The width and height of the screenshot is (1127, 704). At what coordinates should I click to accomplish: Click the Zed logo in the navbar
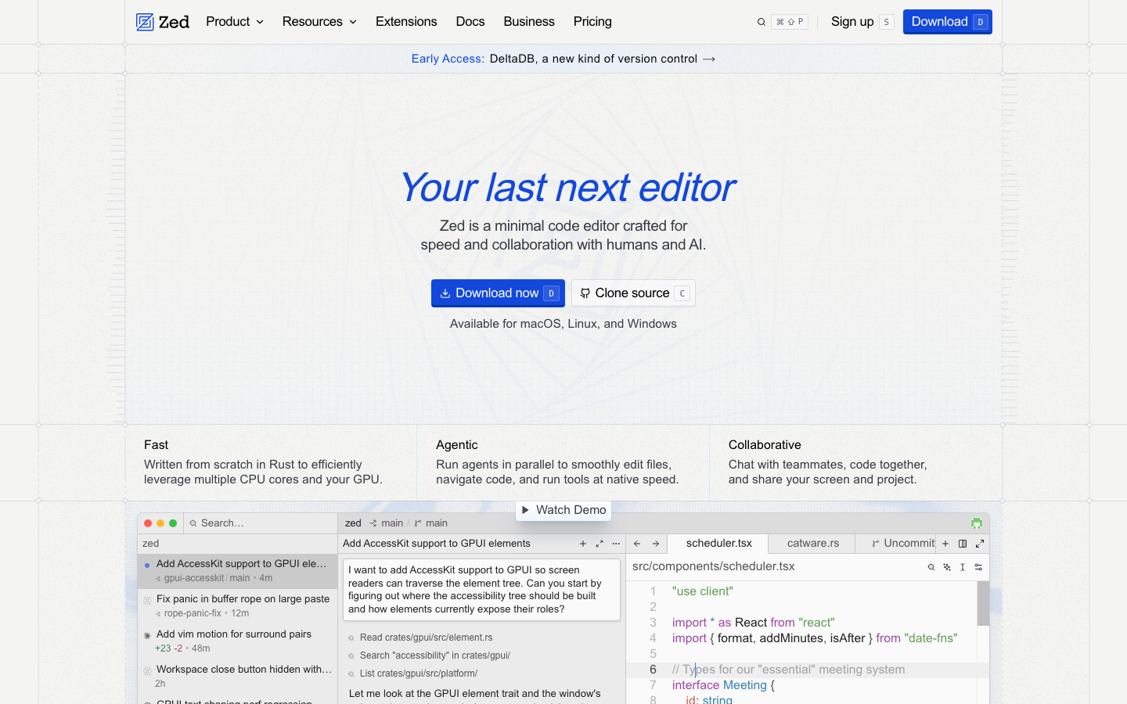pos(163,22)
